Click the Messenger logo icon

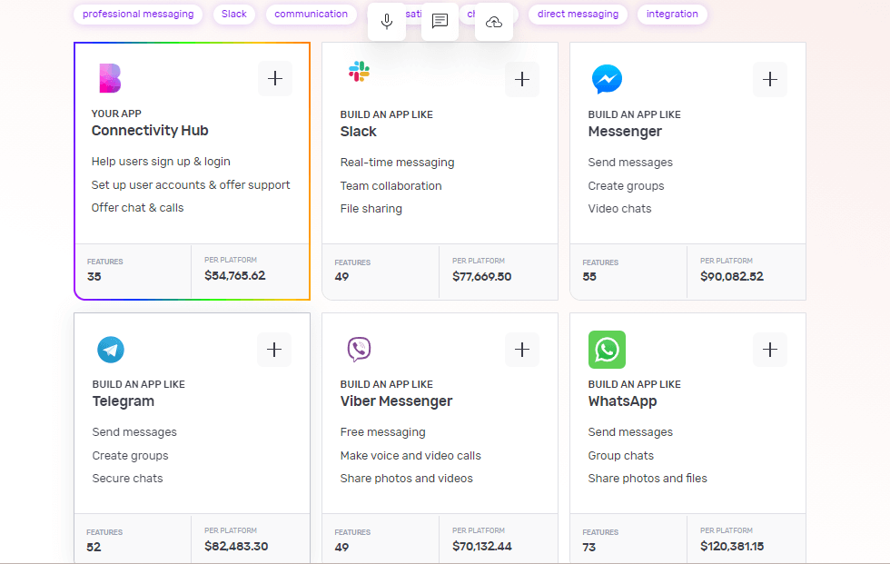pos(607,79)
